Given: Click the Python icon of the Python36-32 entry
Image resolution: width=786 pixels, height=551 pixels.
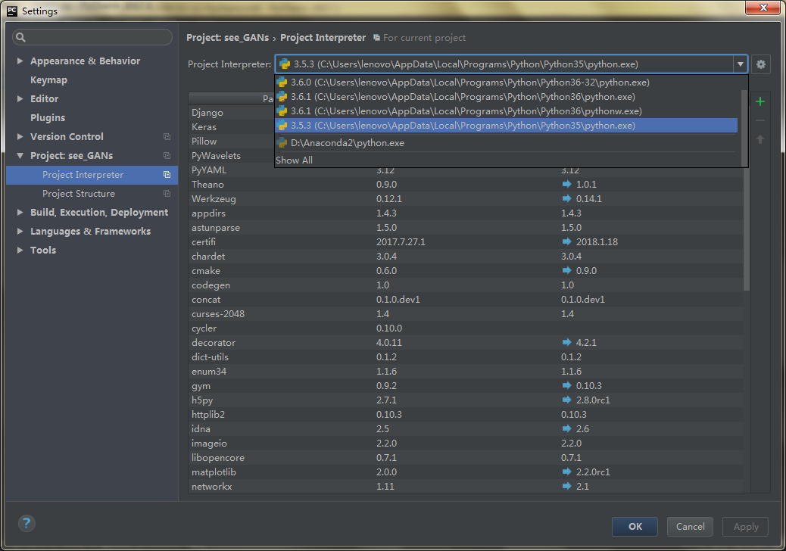Looking at the screenshot, I should coord(282,82).
